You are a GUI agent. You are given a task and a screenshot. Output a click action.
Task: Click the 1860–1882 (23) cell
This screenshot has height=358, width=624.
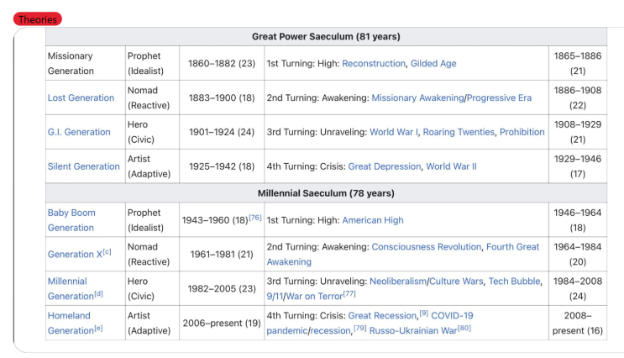[x=222, y=63]
